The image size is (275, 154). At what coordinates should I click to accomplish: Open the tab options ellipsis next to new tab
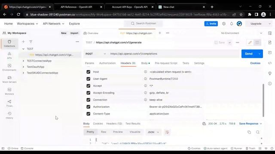[168, 33]
